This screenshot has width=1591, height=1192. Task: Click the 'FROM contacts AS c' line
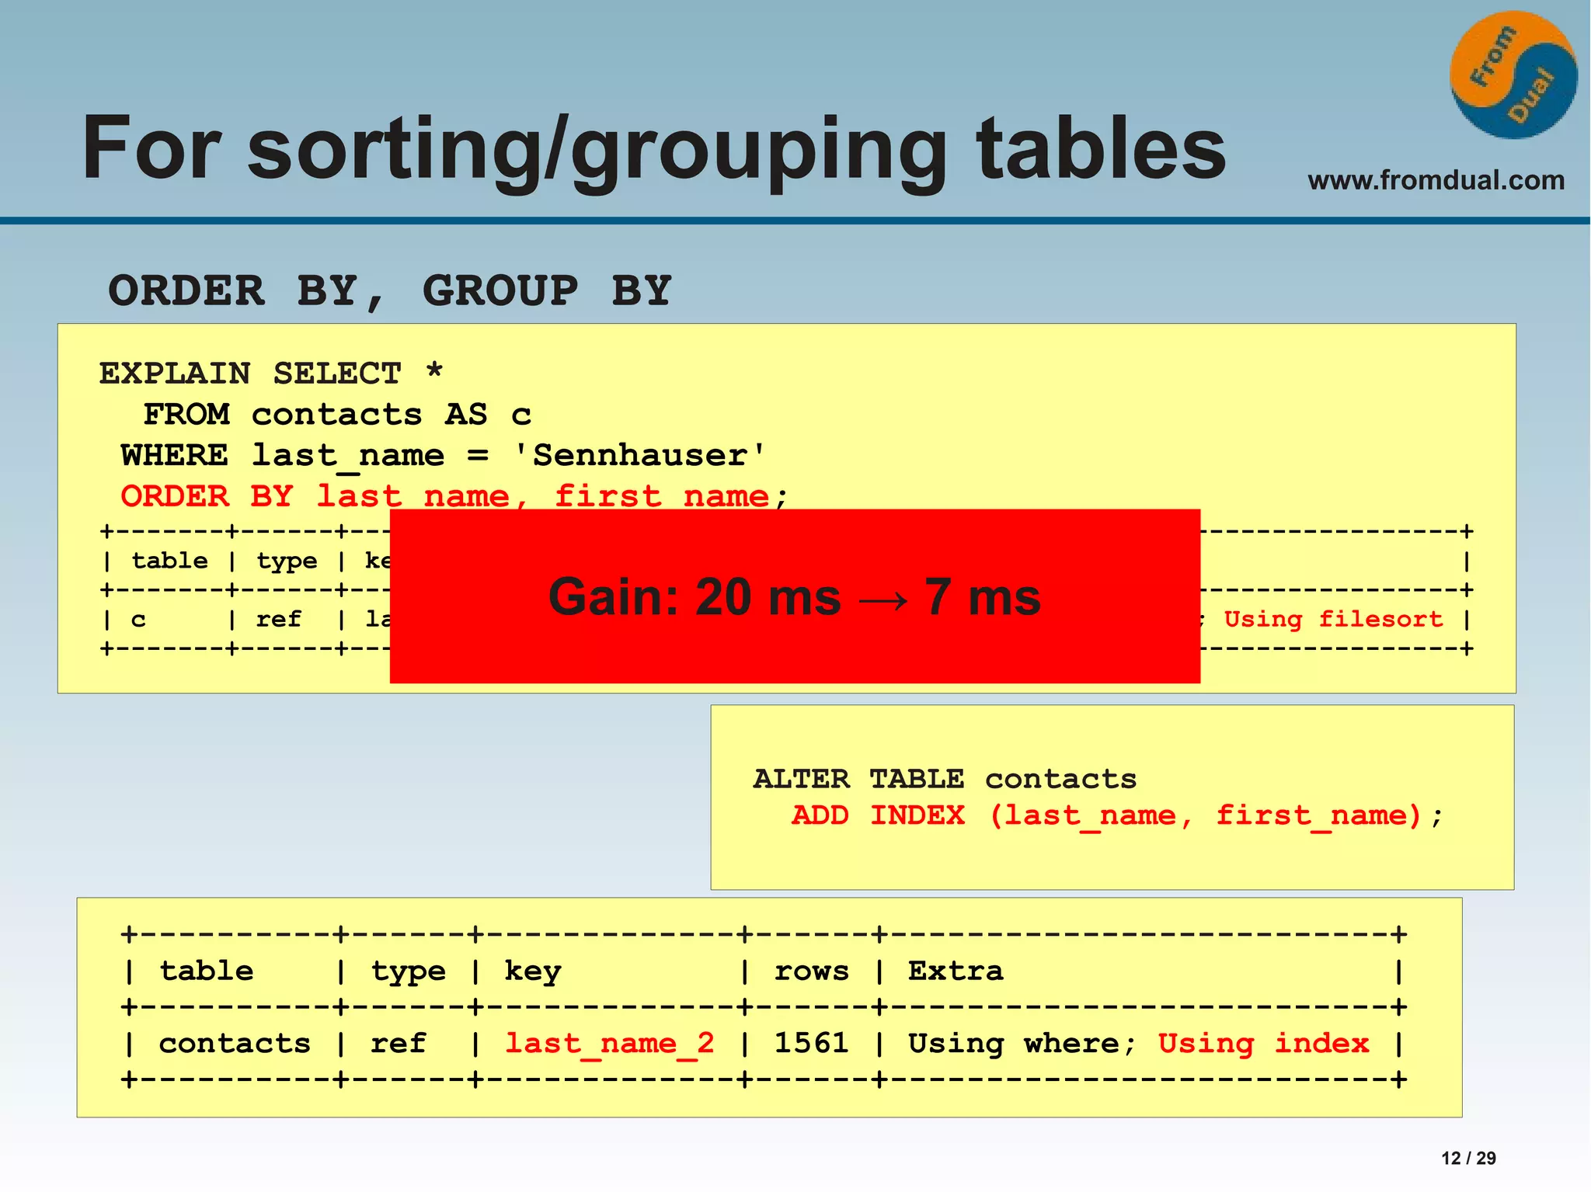[x=337, y=415]
